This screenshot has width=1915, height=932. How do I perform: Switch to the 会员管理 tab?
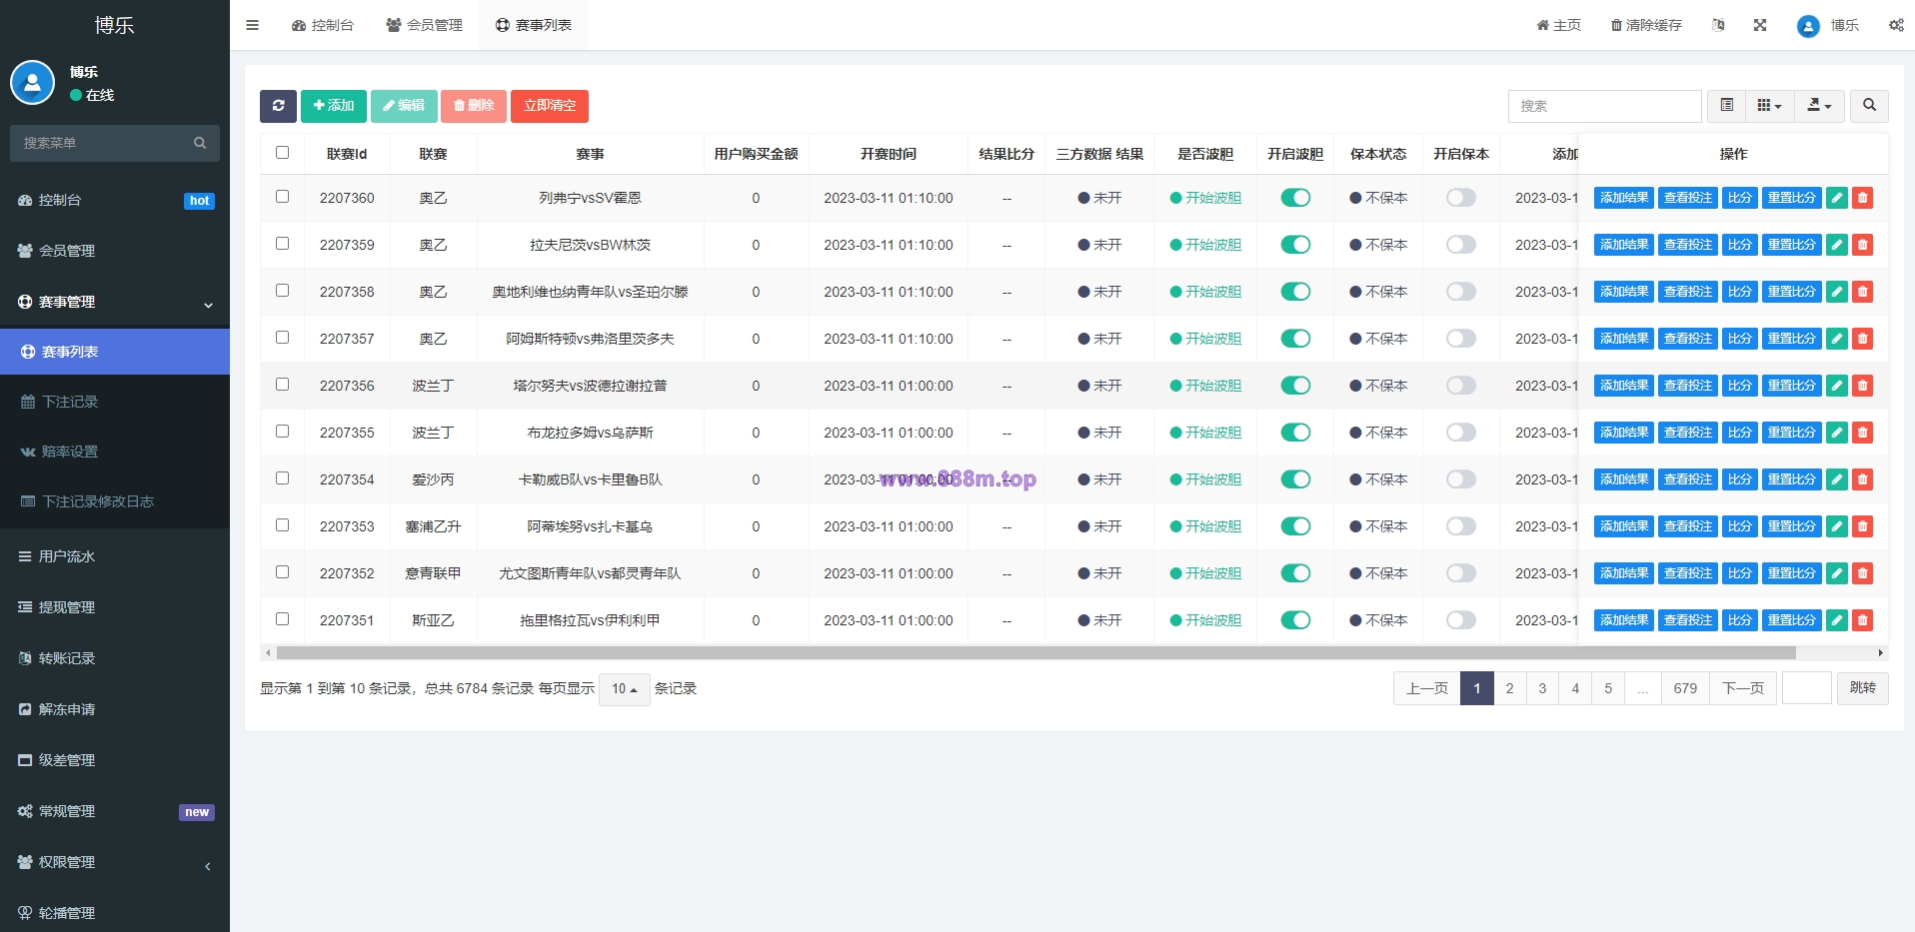coord(425,25)
